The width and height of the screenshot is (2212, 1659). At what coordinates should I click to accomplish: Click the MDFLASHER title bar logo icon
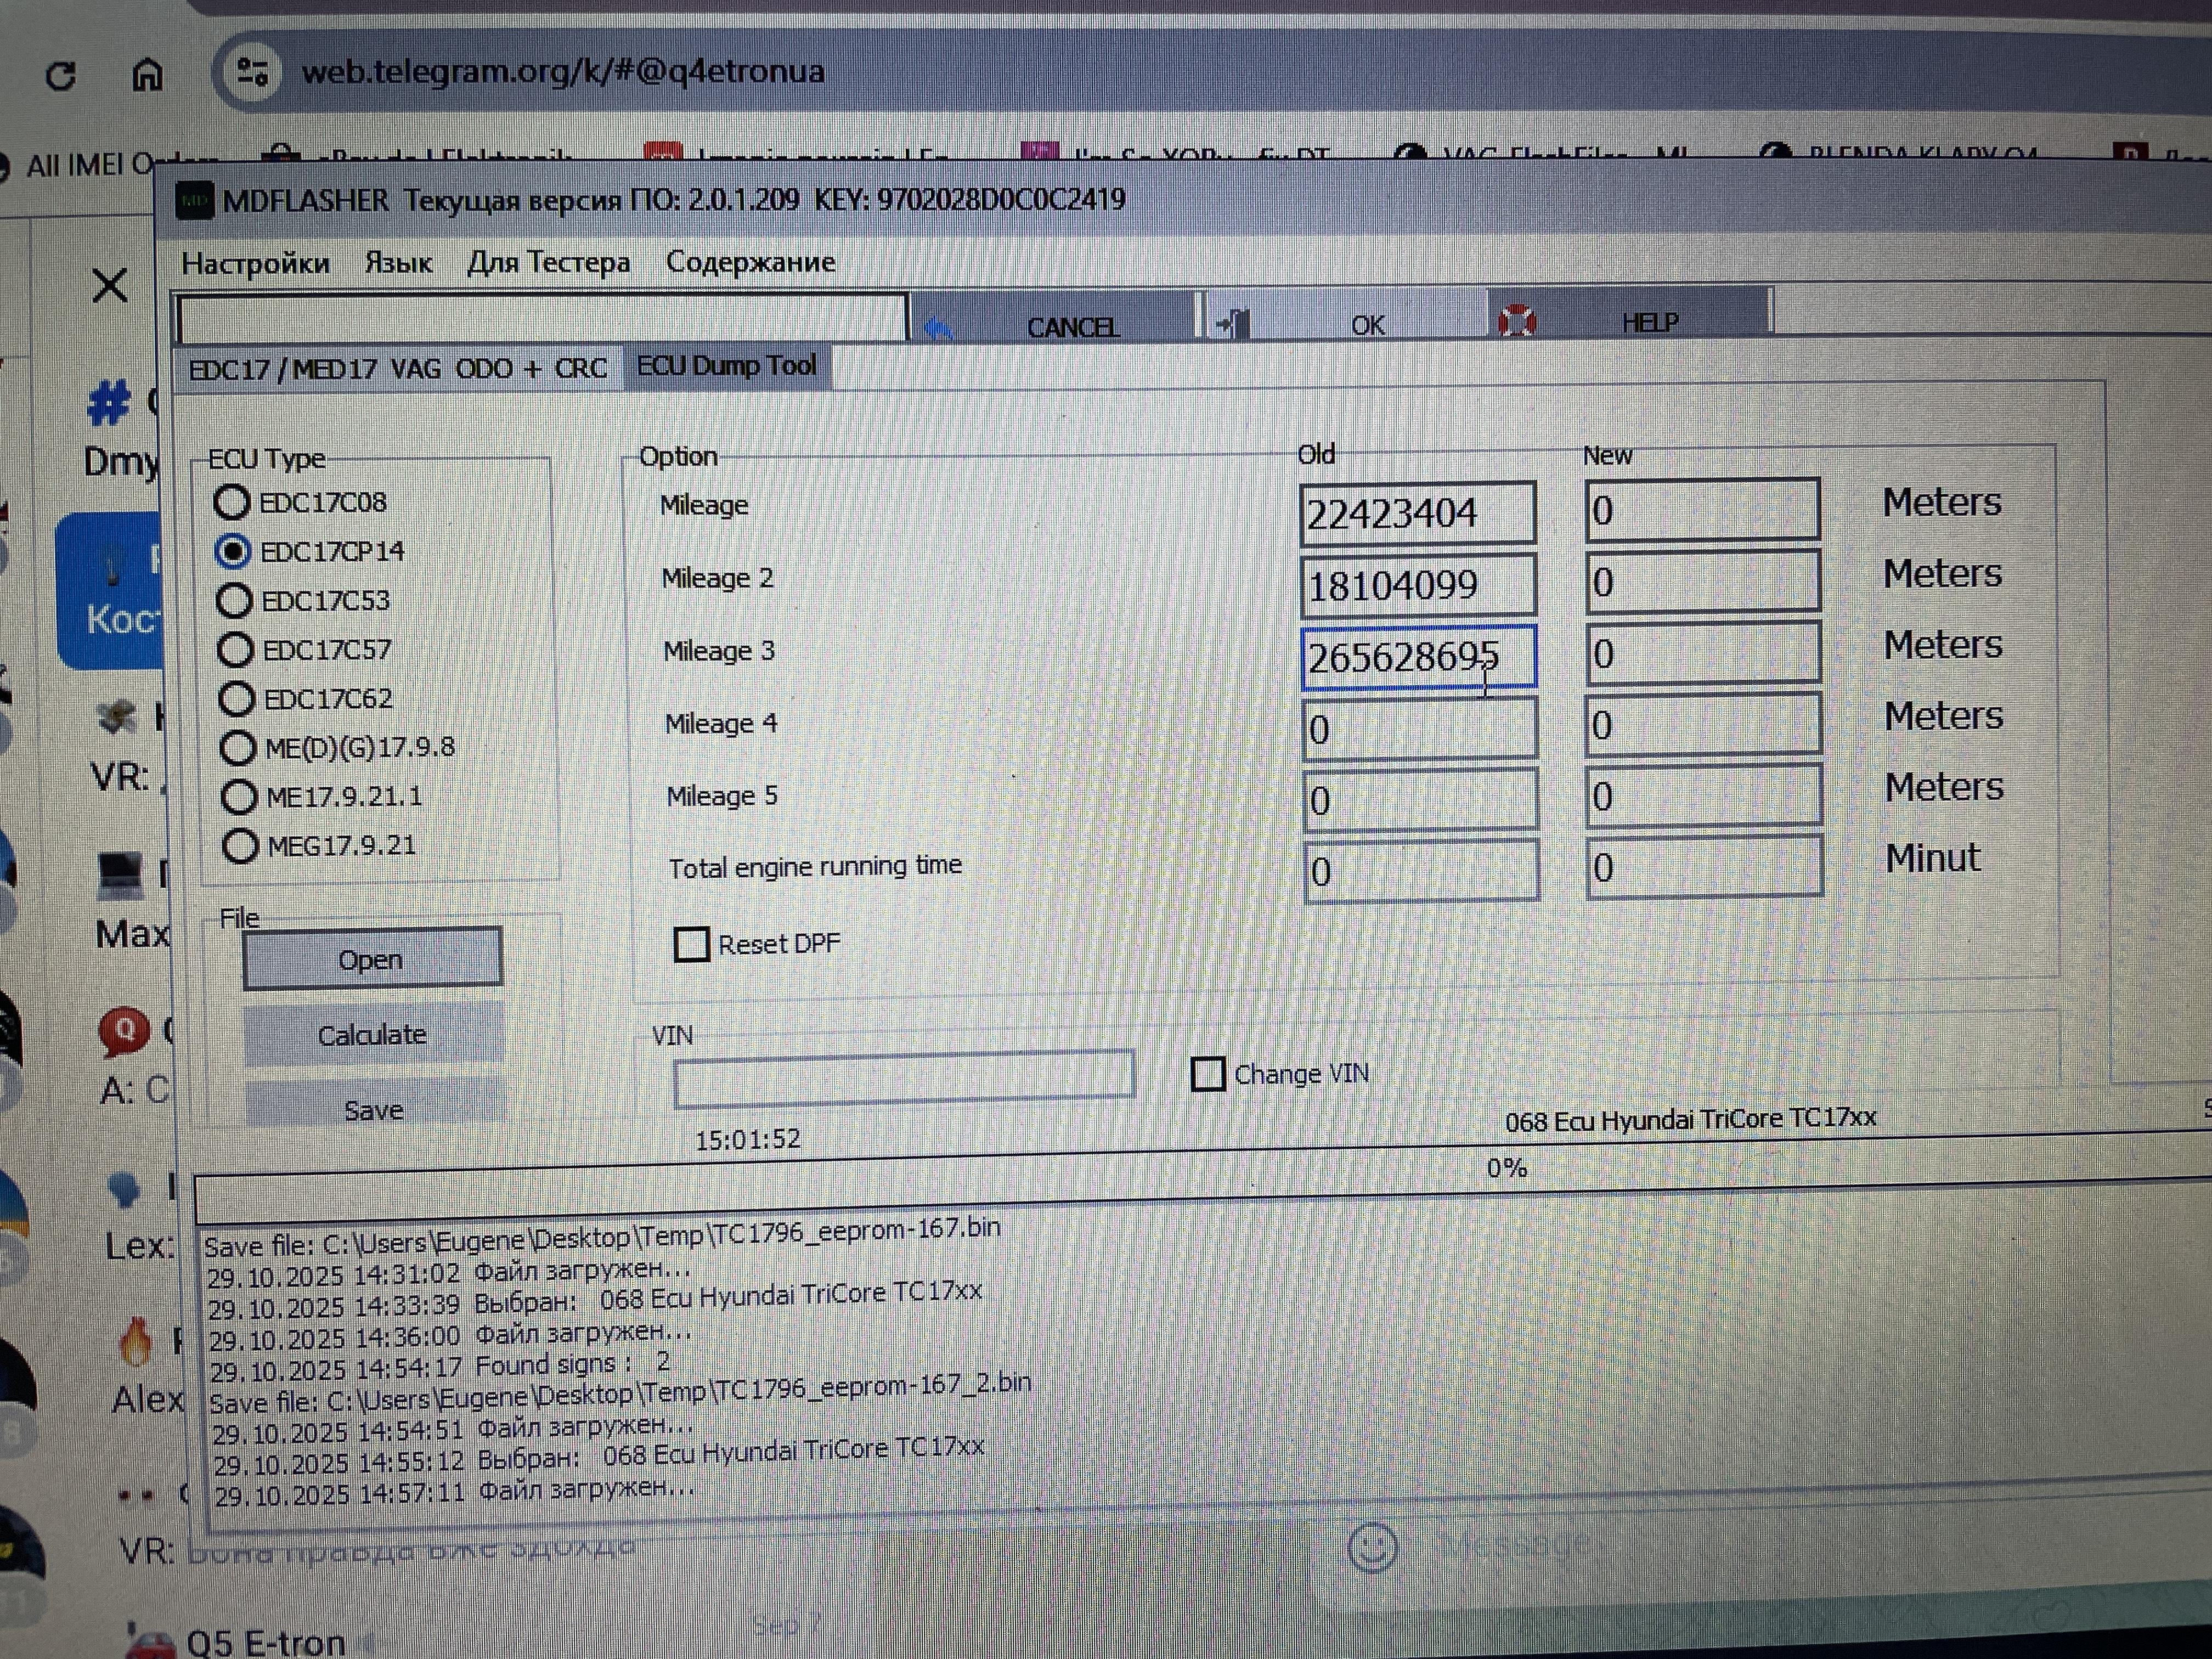pos(194,201)
